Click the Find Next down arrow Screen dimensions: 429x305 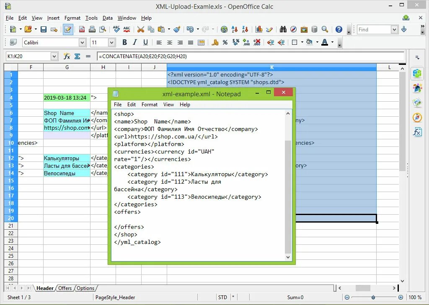(x=404, y=29)
